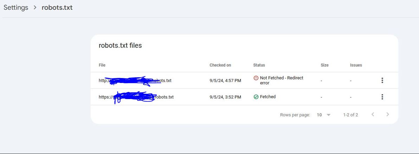
Task: Click the File column header
Action: (102, 65)
